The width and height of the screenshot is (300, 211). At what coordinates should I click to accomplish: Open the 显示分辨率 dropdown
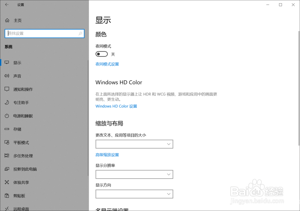[134, 174]
